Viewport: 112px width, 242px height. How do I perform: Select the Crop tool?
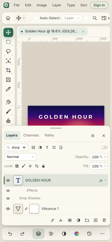(x=8, y=70)
